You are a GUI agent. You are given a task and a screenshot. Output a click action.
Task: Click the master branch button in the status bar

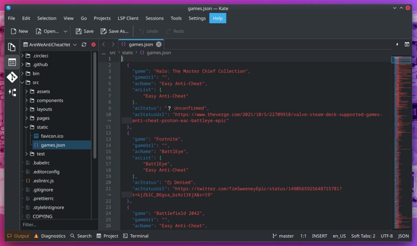[x=283, y=236]
